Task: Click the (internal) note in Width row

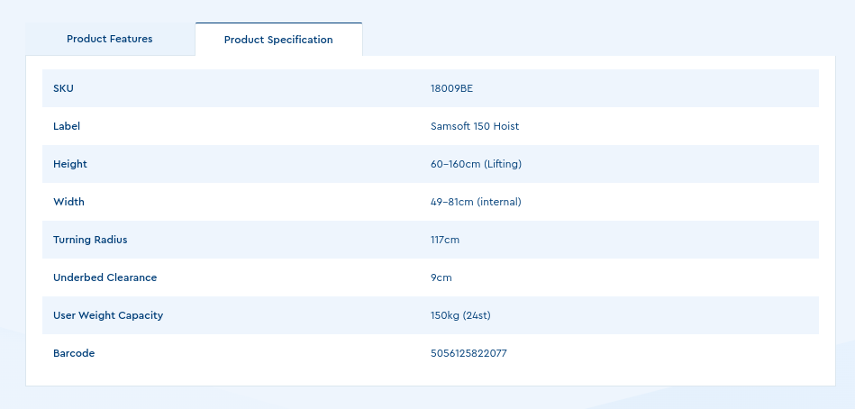Action: [x=499, y=202]
